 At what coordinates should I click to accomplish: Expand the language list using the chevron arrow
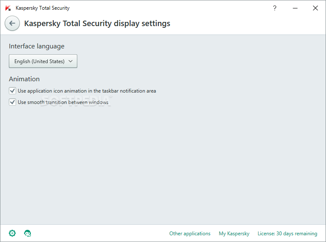71,61
